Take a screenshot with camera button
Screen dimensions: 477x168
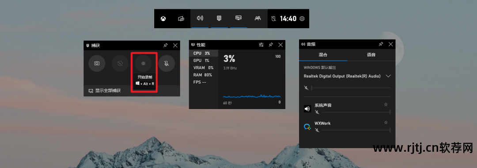(x=97, y=63)
